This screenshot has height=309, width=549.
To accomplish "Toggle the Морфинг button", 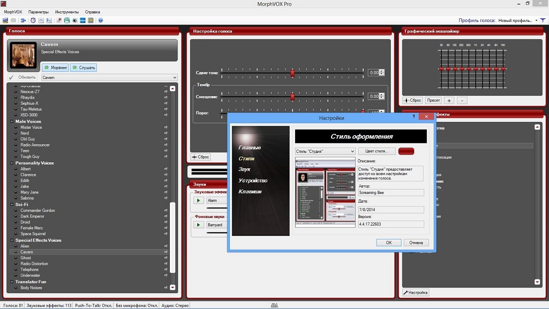I will [55, 67].
